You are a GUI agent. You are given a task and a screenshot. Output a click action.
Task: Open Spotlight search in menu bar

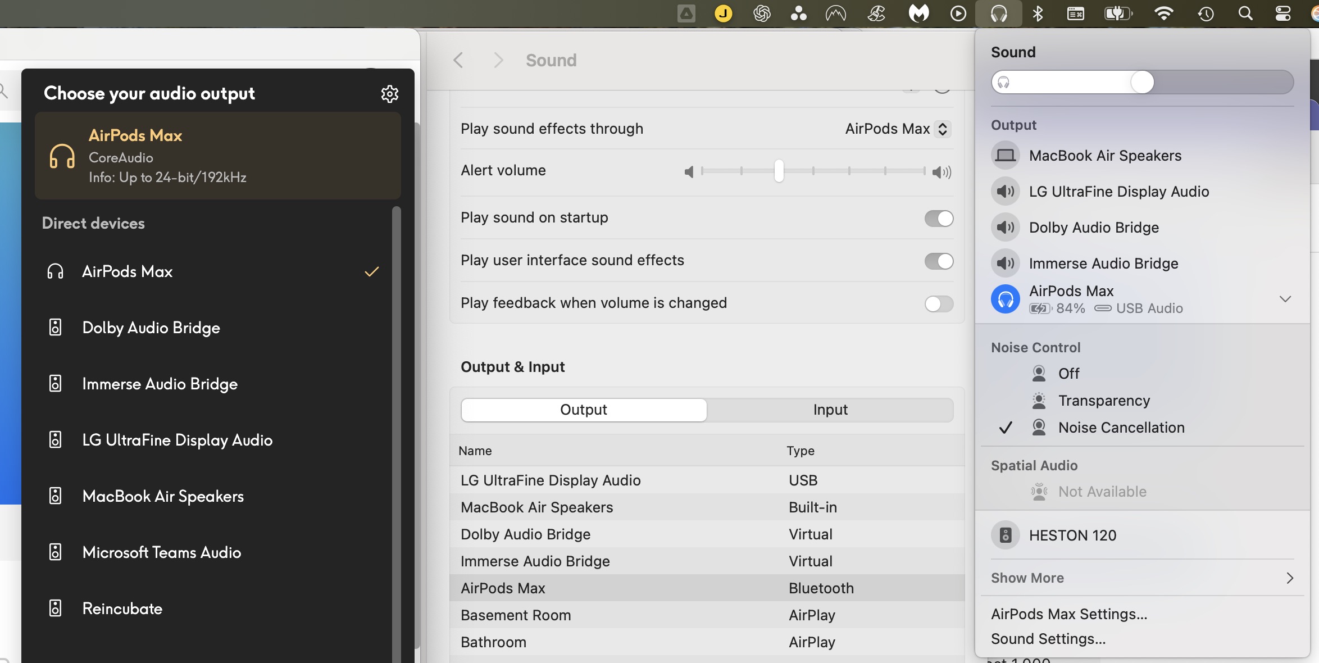pyautogui.click(x=1245, y=13)
